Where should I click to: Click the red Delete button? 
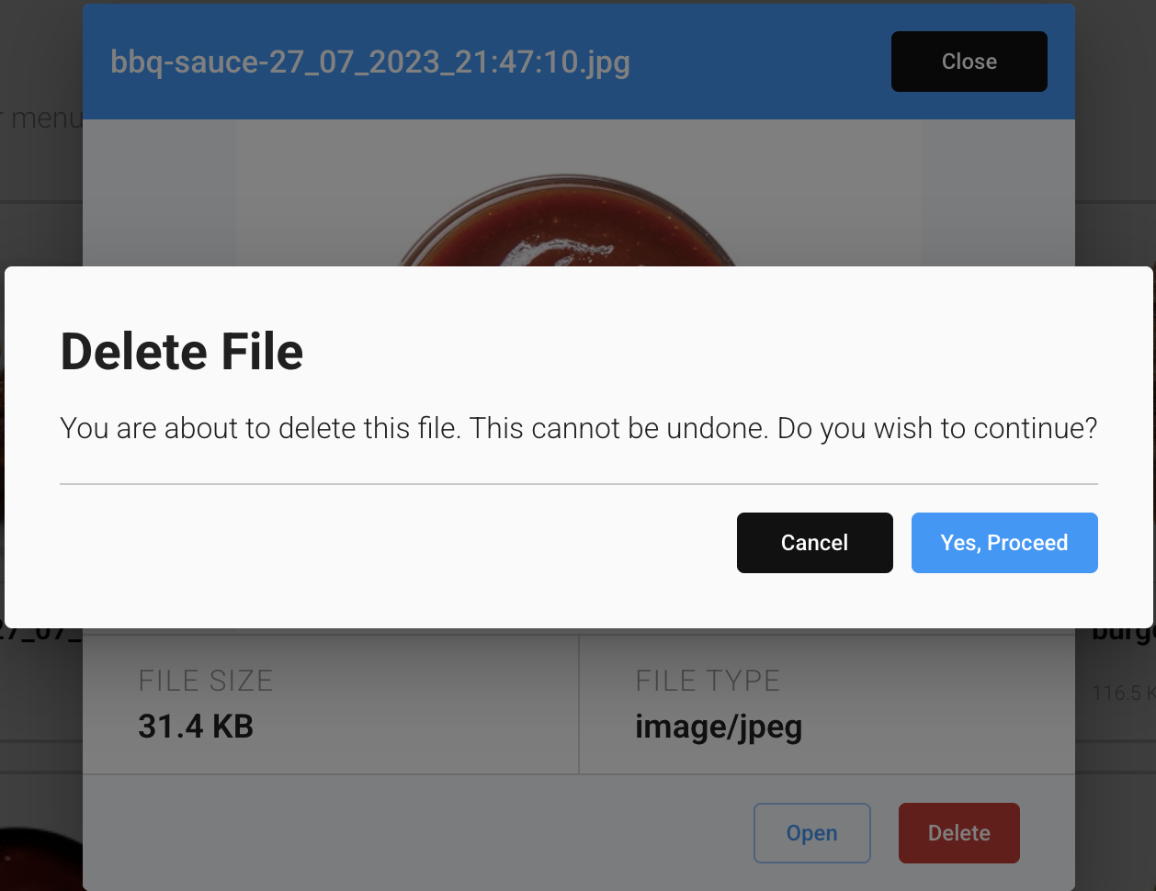click(x=958, y=833)
